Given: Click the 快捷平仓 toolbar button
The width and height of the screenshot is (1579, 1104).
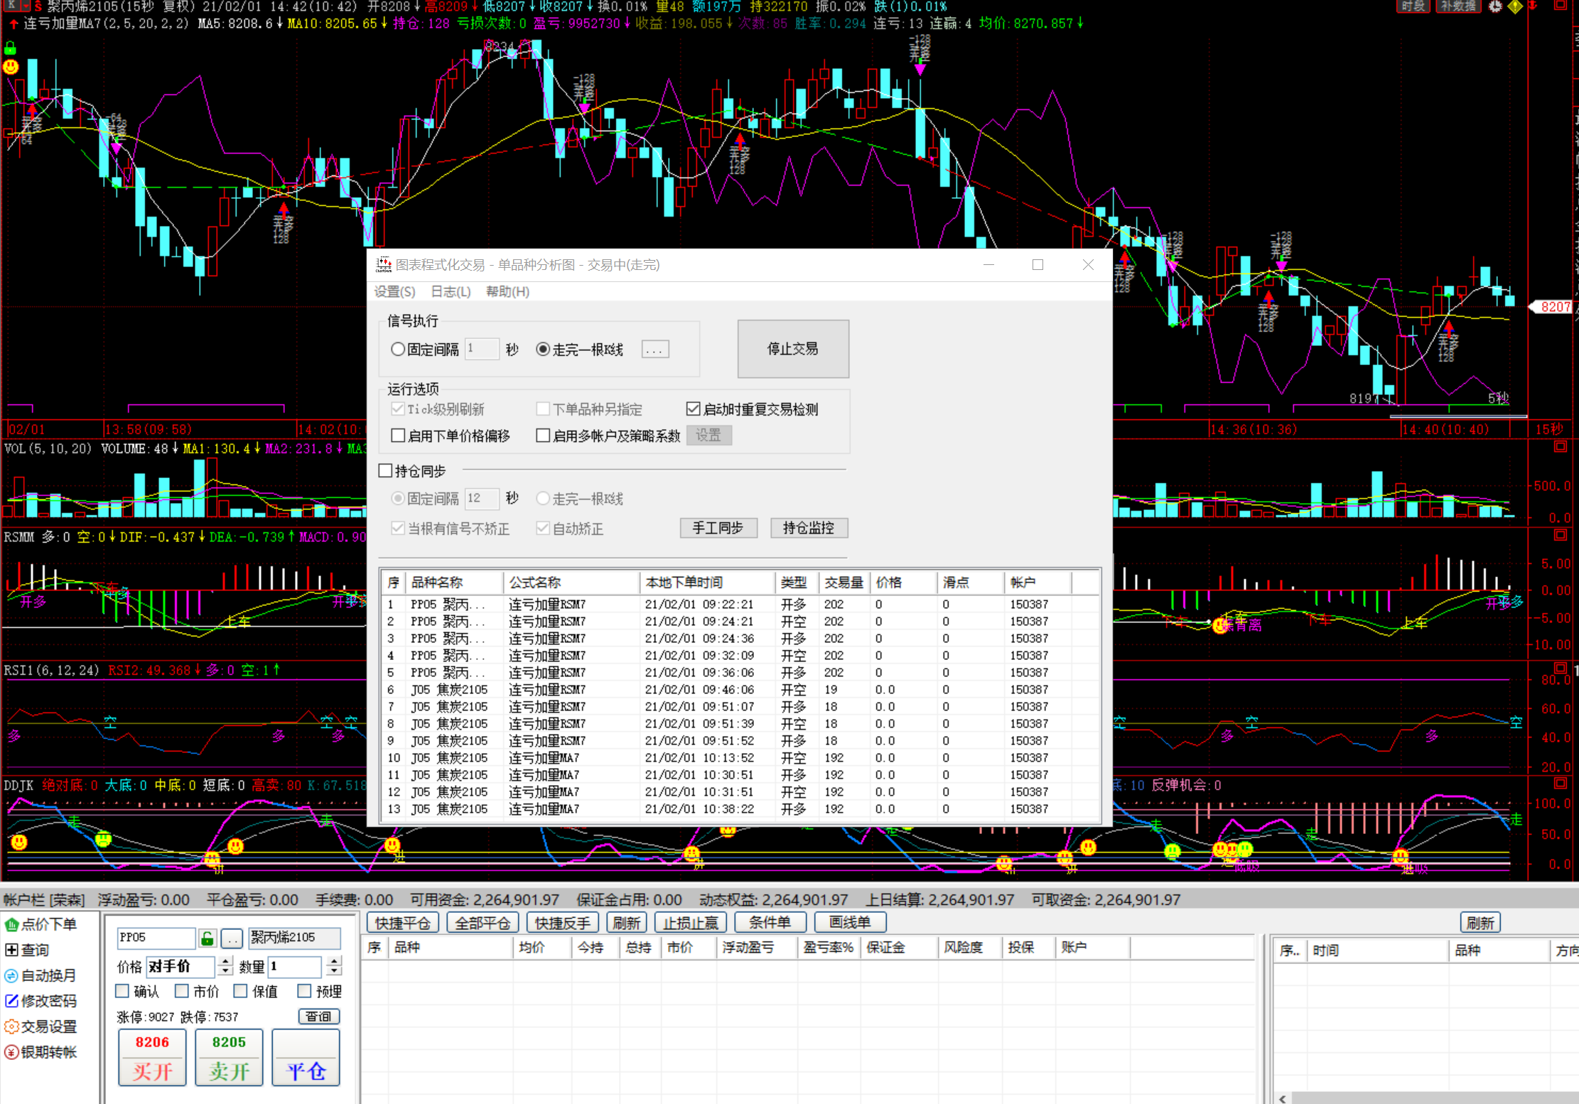Looking at the screenshot, I should click(403, 923).
